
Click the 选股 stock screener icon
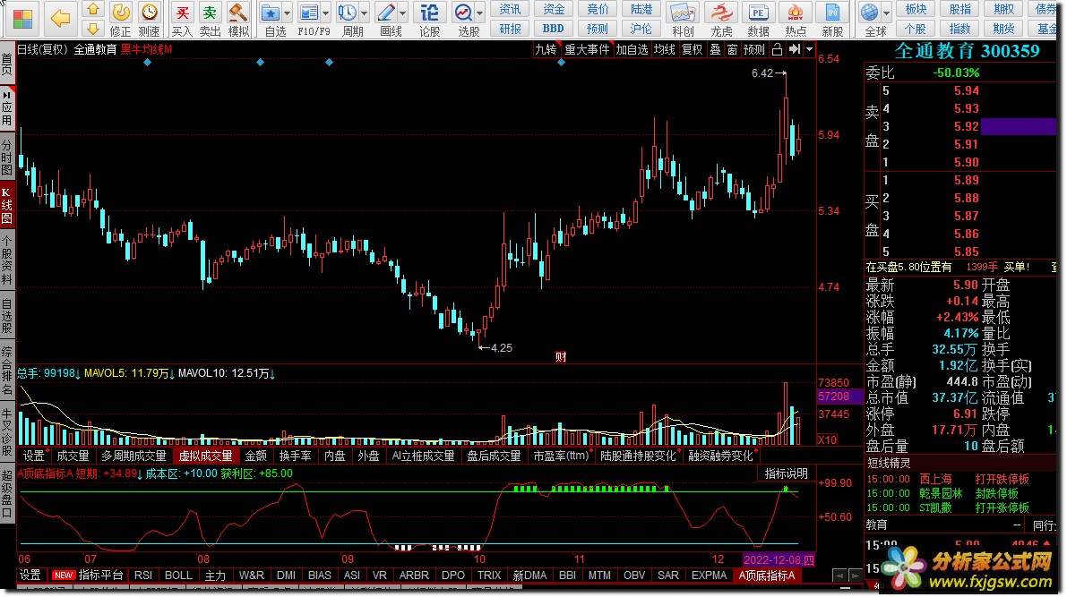click(x=464, y=13)
